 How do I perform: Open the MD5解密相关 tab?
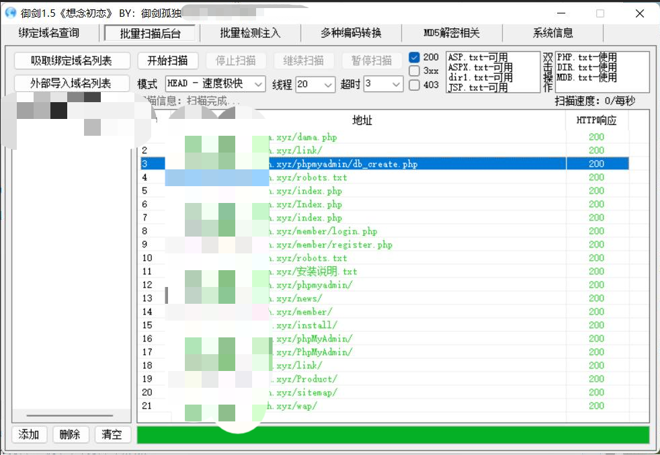[452, 33]
